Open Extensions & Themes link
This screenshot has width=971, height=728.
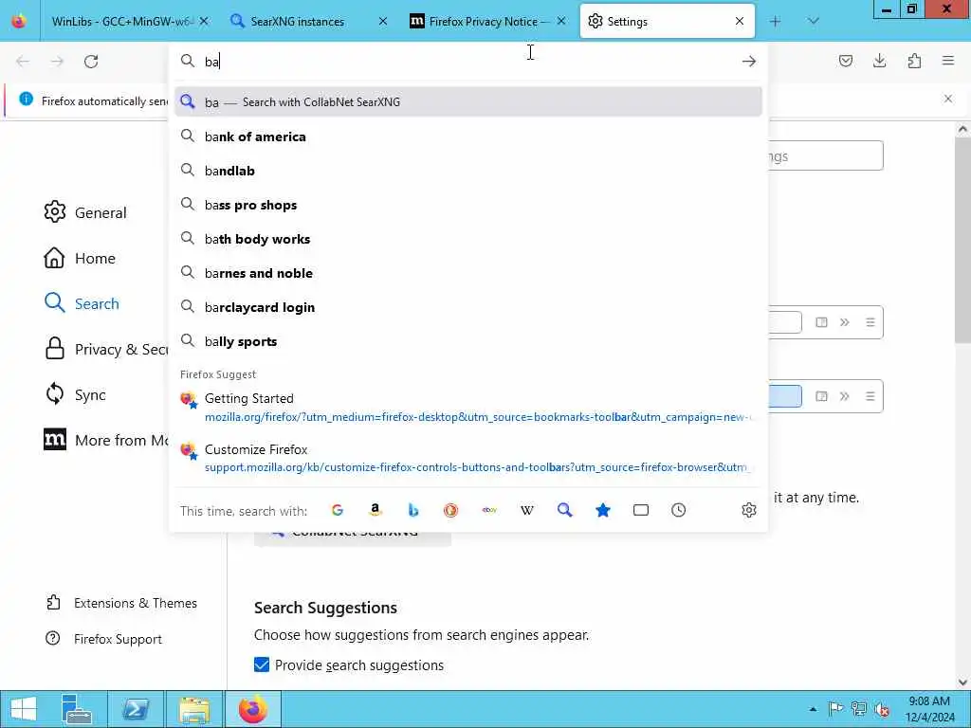coord(121,603)
